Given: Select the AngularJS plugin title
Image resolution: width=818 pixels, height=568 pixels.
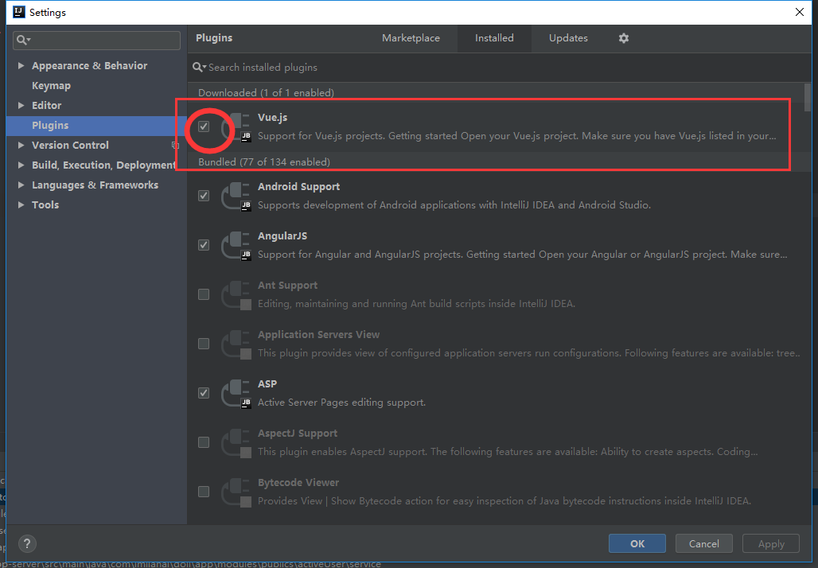Looking at the screenshot, I should [x=282, y=235].
